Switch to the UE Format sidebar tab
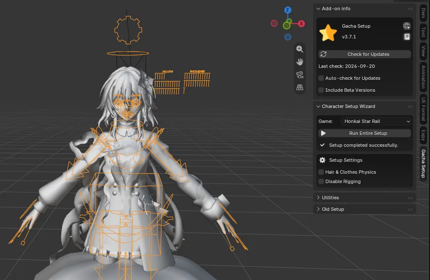 [424, 109]
